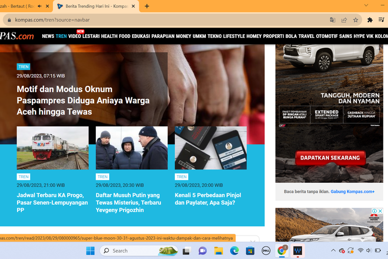388x259 pixels.
Task: Click the Gabung Kompas.com+ link
Action: 352,192
